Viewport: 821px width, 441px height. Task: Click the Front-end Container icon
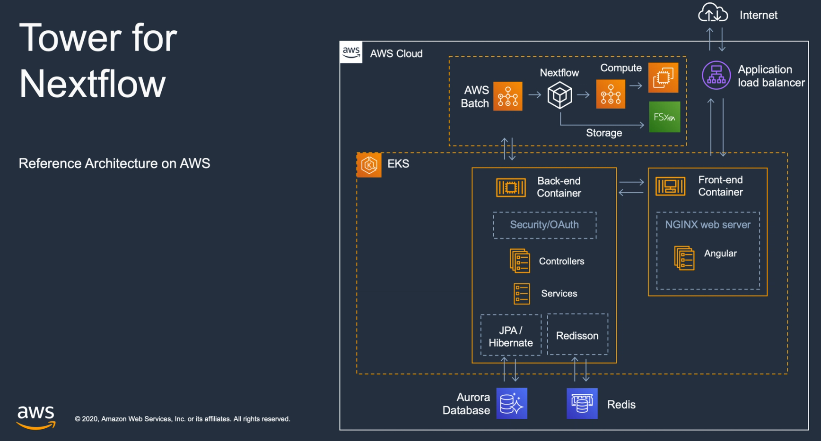[670, 187]
